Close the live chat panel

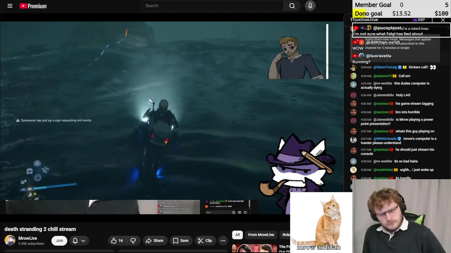(x=443, y=20)
